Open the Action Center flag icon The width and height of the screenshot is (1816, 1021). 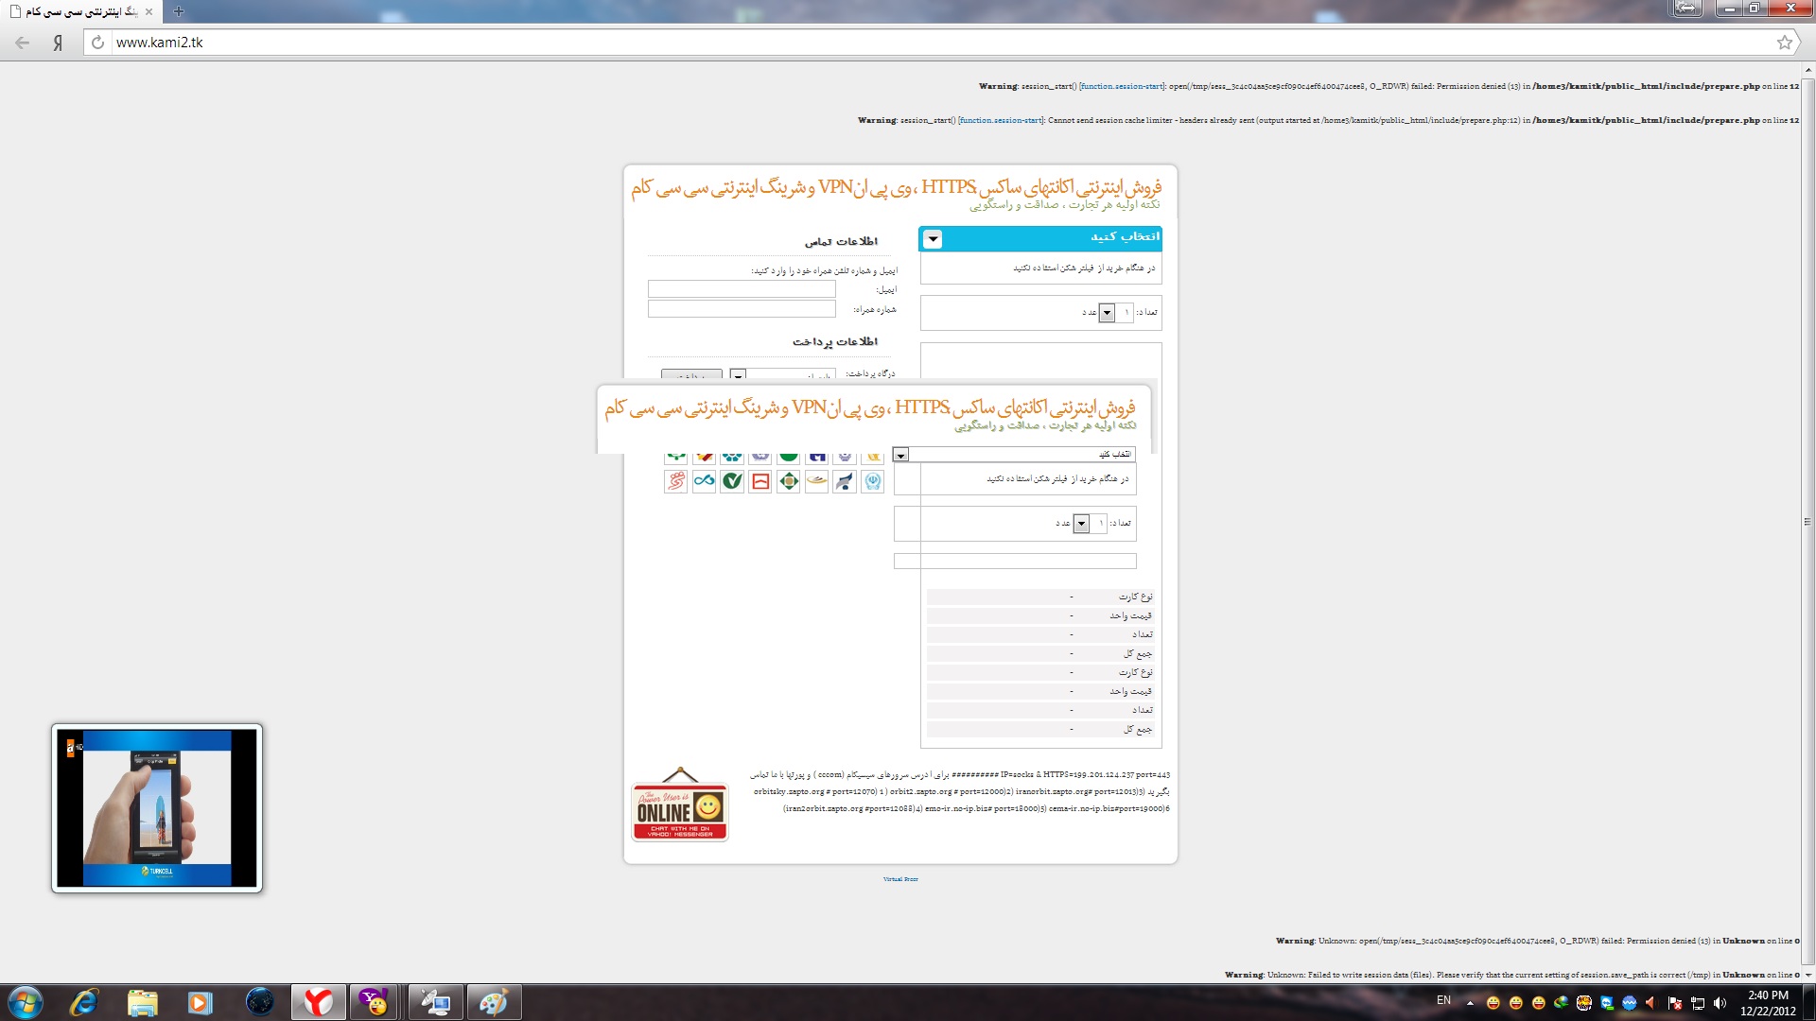[x=1675, y=1003]
